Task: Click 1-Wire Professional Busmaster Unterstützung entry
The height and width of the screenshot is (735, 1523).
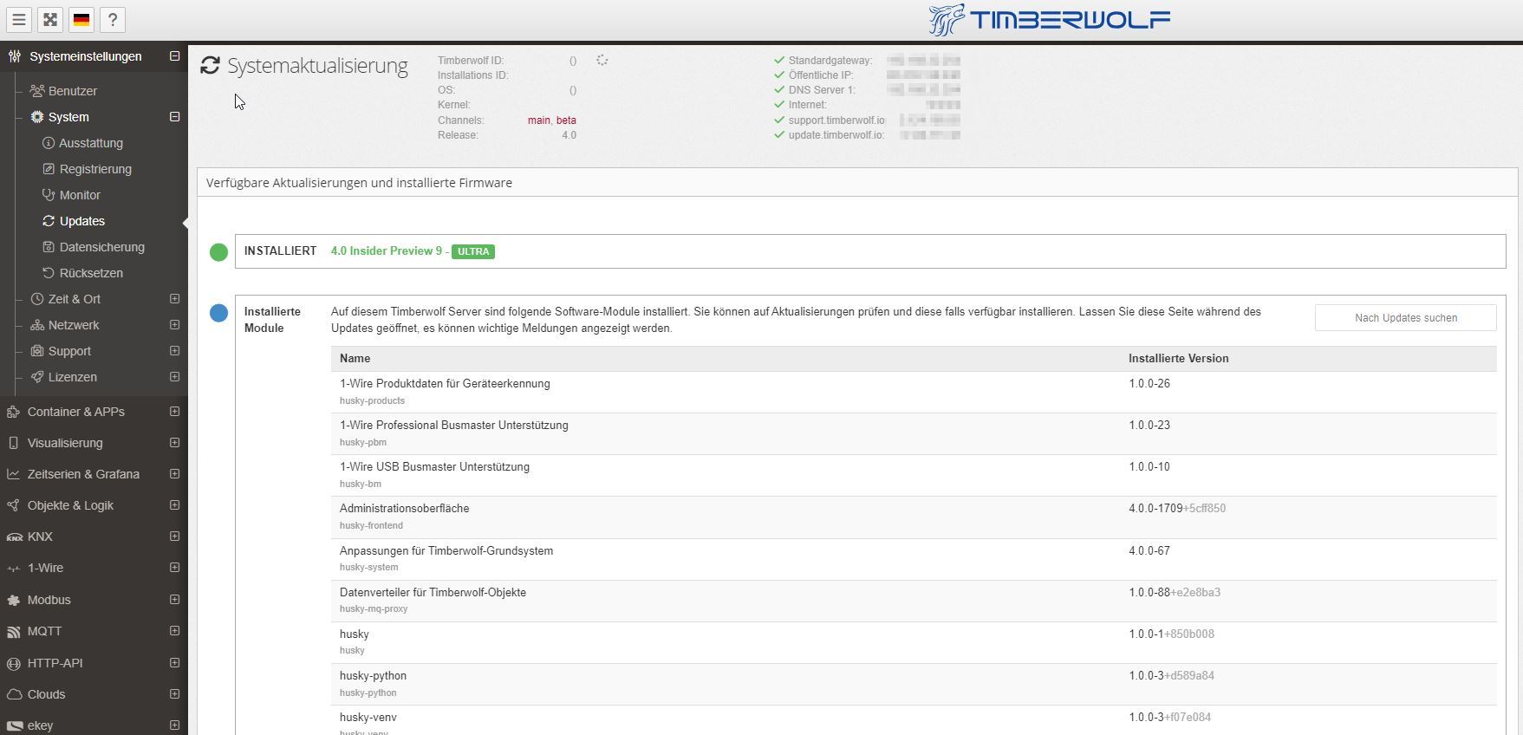Action: (x=453, y=426)
